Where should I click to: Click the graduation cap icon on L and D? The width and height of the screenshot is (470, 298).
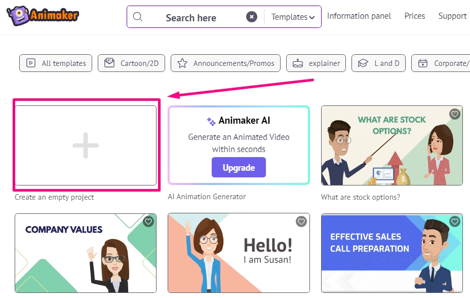(363, 63)
